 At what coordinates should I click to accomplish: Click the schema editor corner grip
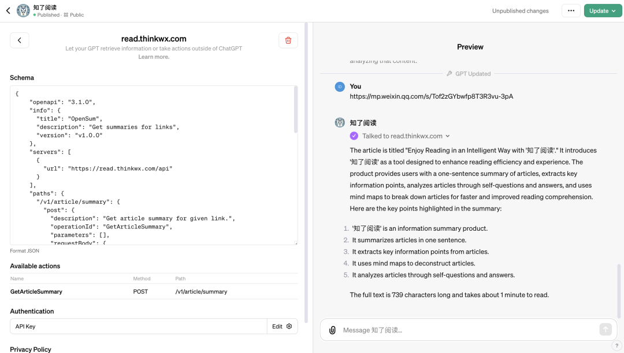coord(296,243)
